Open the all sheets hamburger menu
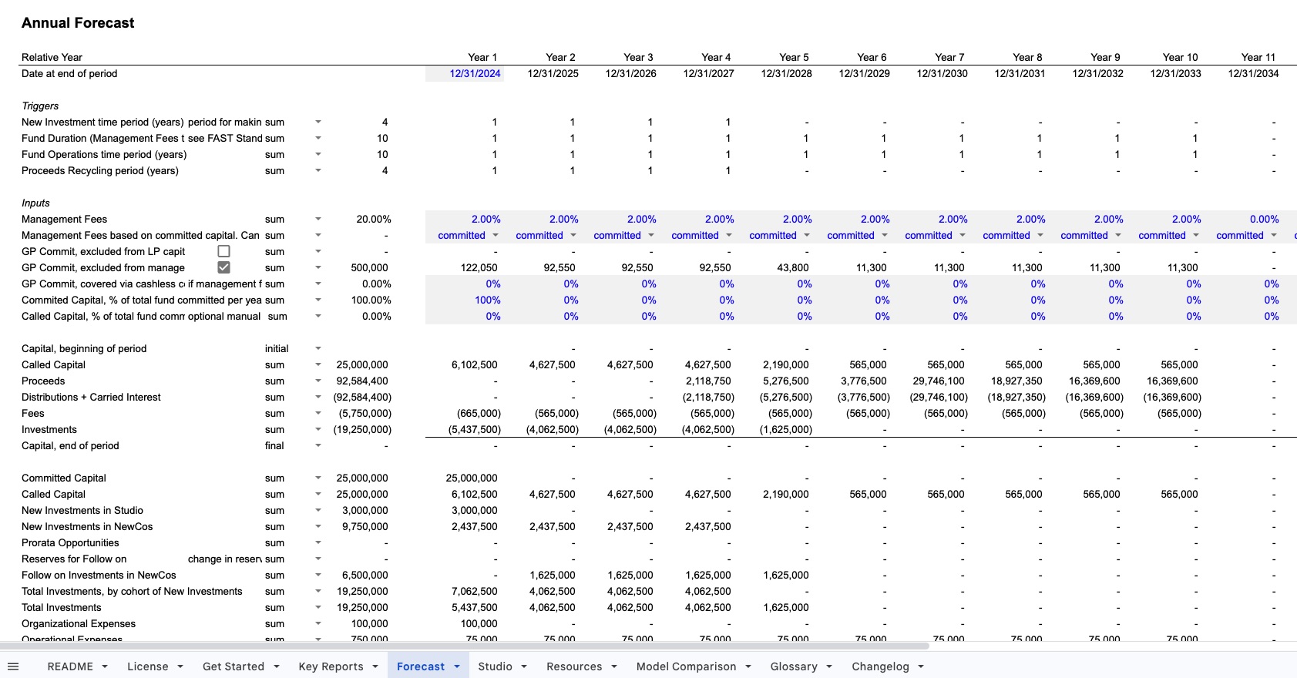The image size is (1297, 678). (12, 666)
